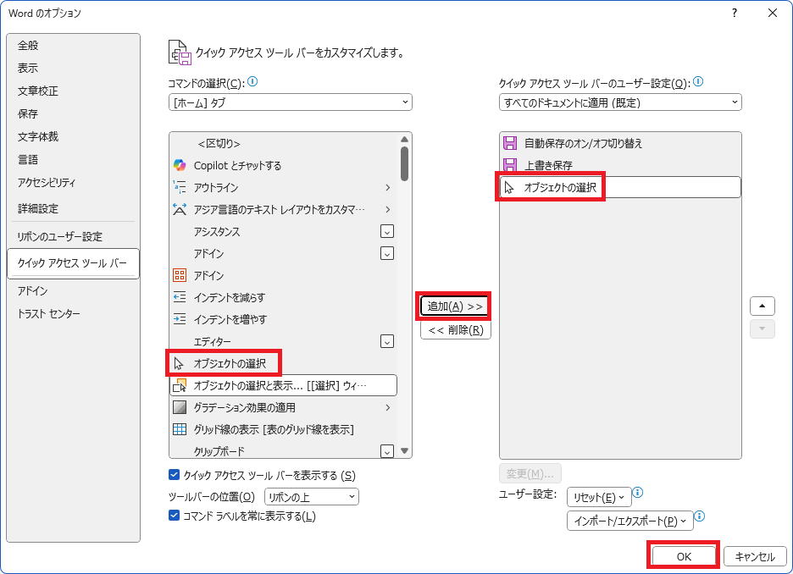The width and height of the screenshot is (793, 574).
Task: Click the 追加(A) button
Action: 454,306
